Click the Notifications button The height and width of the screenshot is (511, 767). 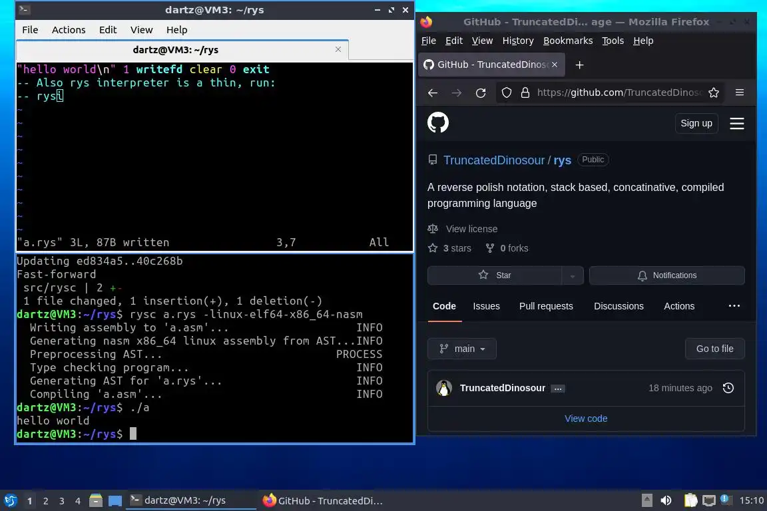[666, 275]
